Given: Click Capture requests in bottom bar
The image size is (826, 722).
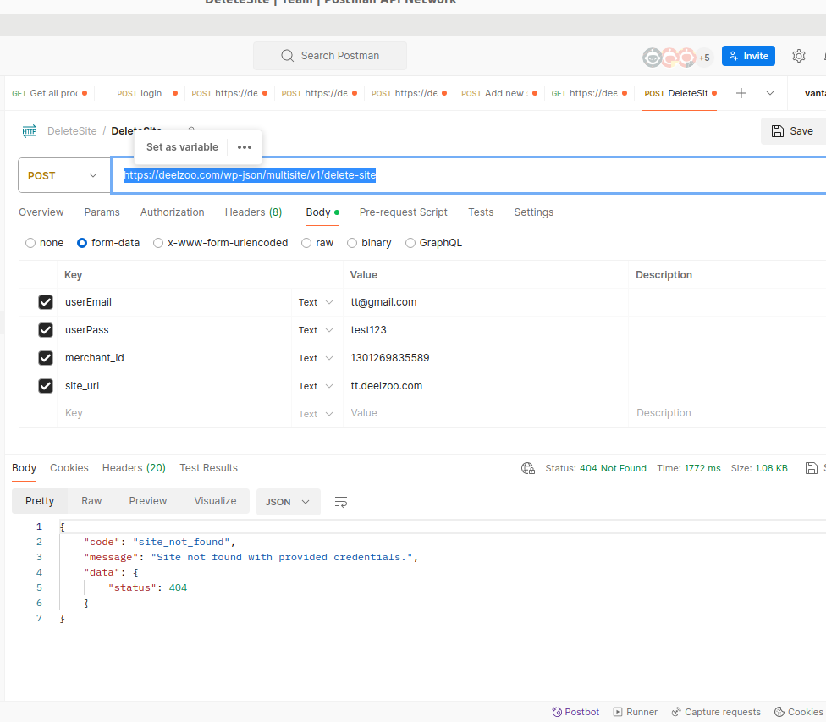Looking at the screenshot, I should click(x=716, y=712).
